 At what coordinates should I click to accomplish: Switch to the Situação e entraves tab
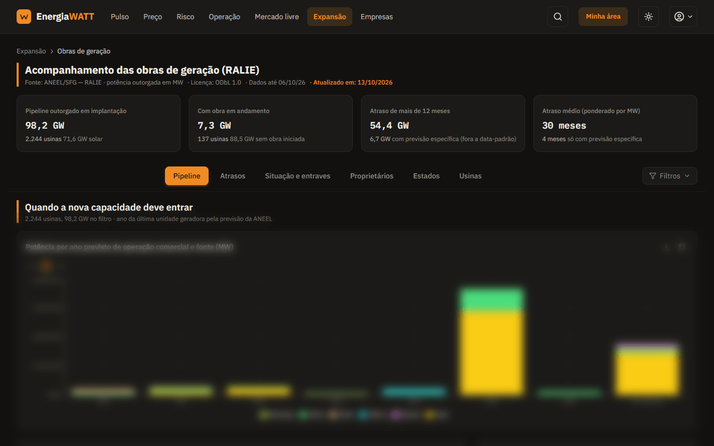coord(297,176)
